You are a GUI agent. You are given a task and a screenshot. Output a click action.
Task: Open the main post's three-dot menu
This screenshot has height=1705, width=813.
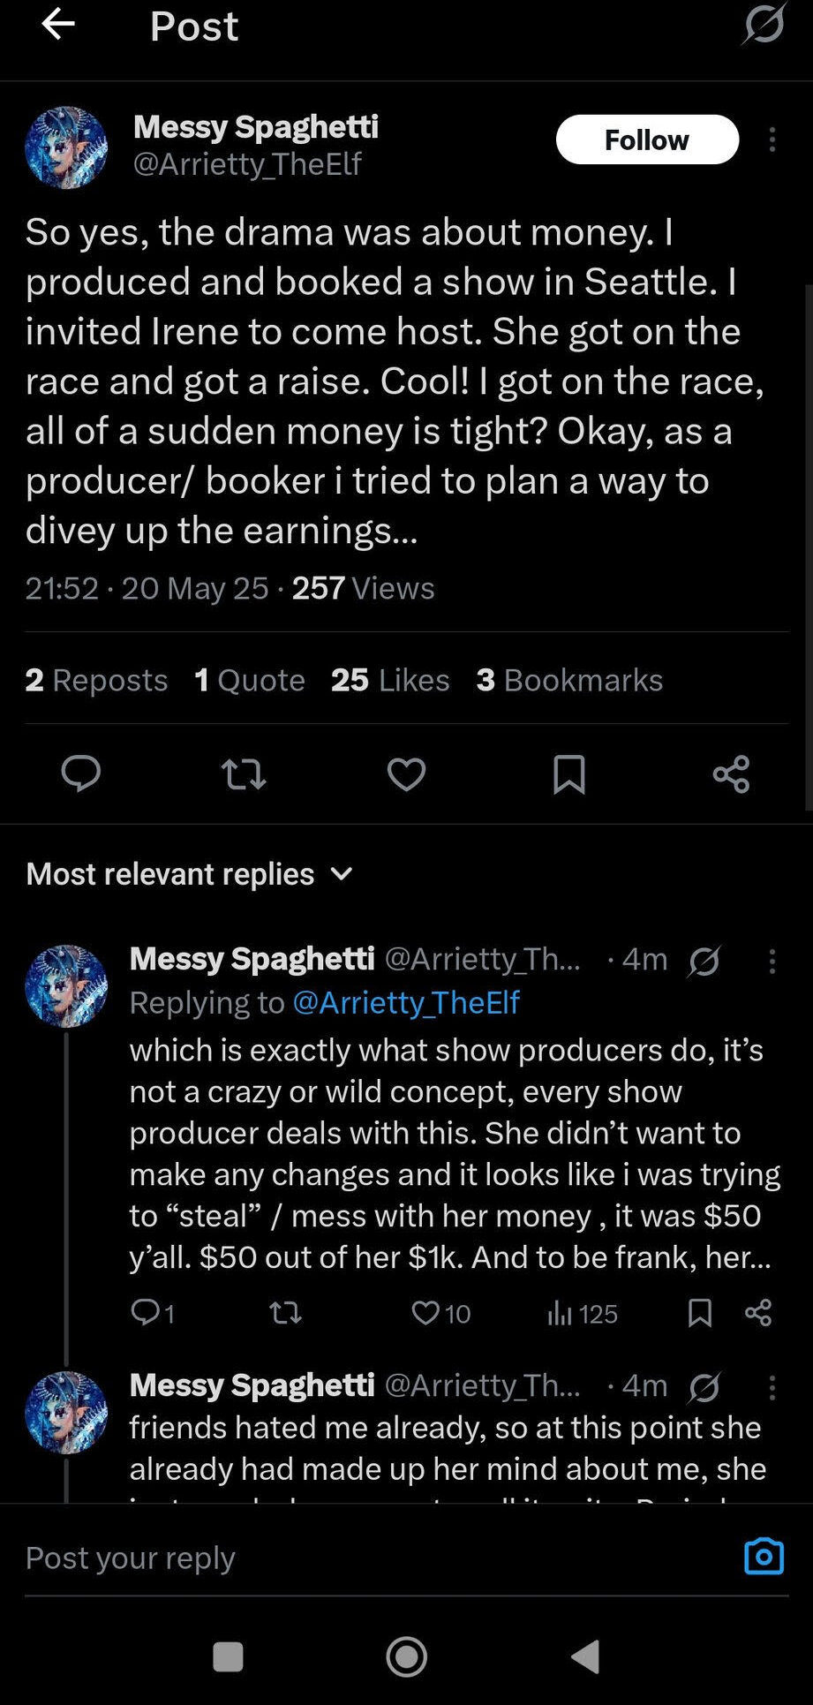click(x=772, y=140)
